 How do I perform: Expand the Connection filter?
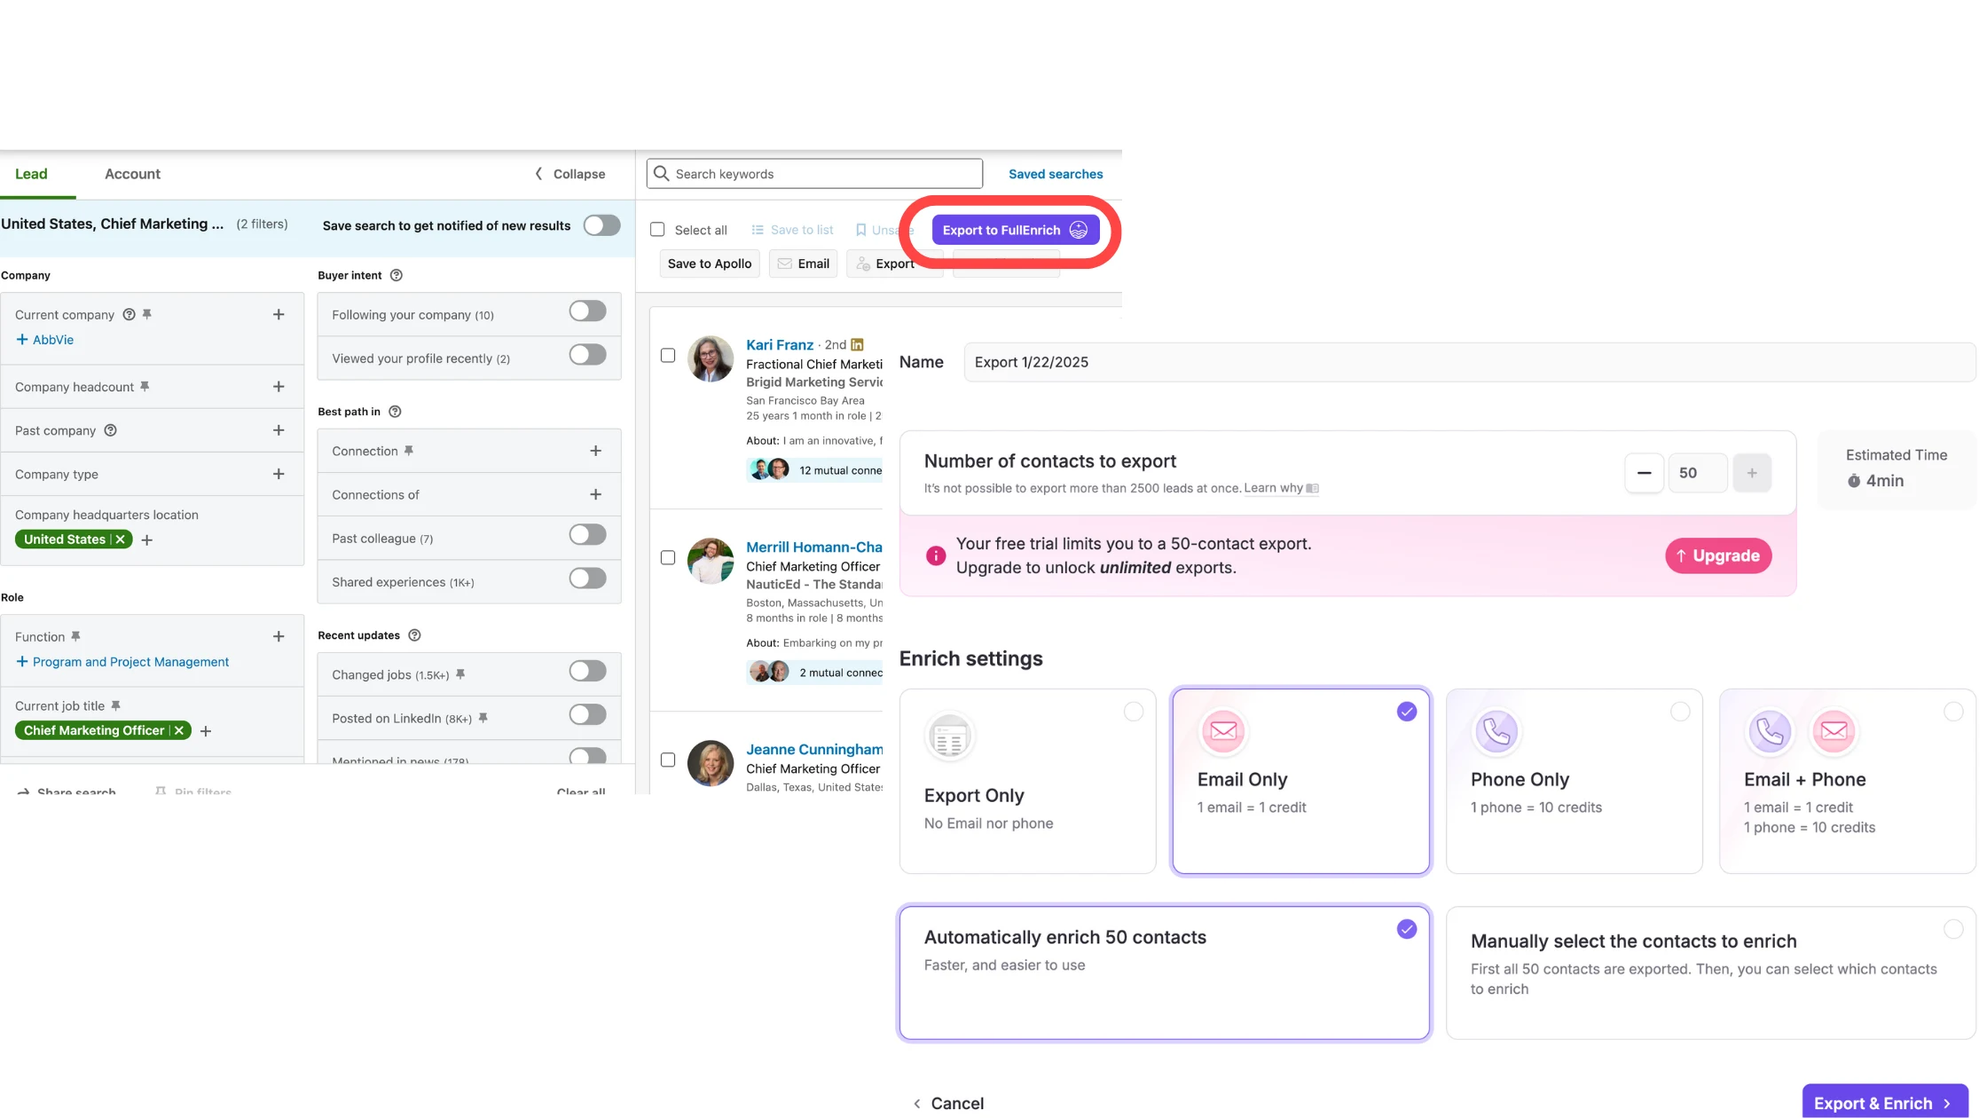(596, 451)
